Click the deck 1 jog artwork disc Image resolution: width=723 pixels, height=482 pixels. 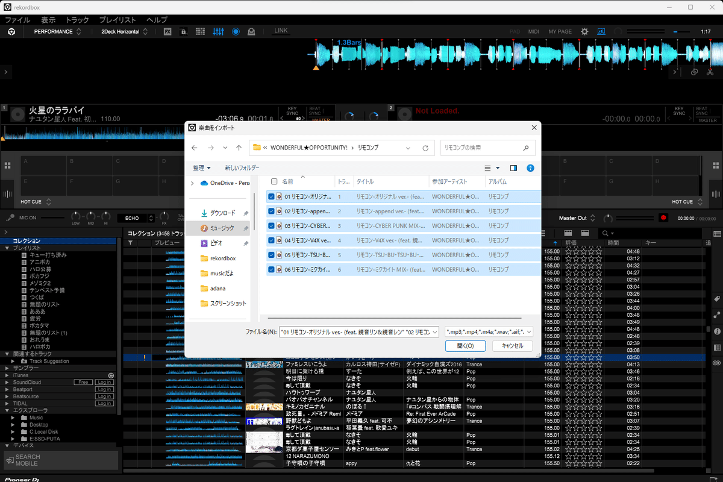(18, 113)
